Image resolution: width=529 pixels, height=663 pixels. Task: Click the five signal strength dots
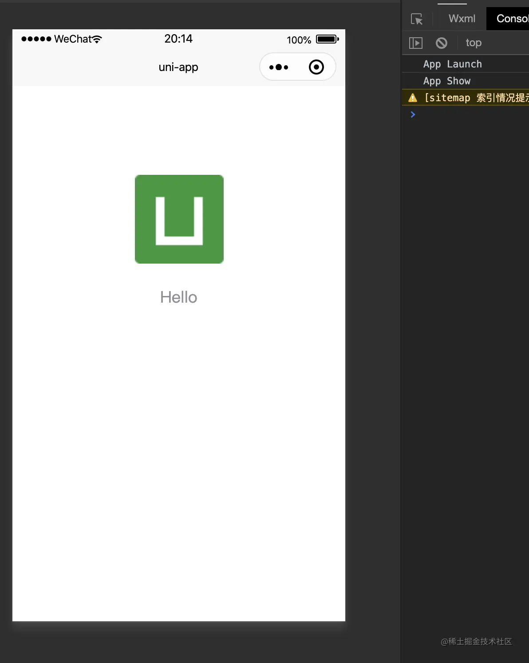(x=36, y=39)
